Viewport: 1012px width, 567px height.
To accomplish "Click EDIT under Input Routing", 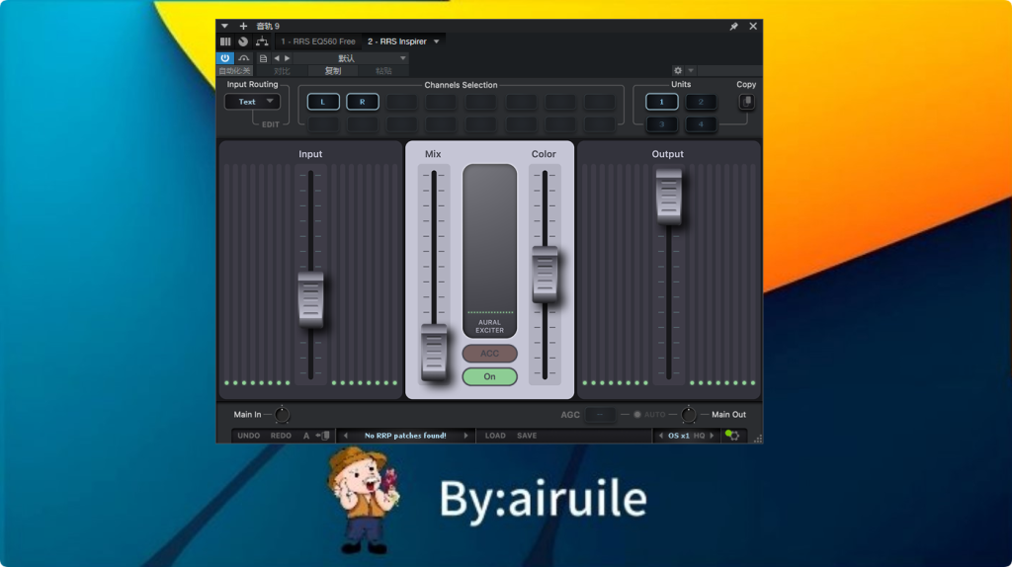I will (x=271, y=124).
